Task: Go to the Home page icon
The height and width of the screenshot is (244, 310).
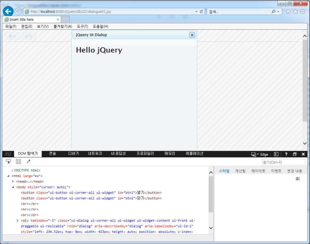Action: click(288, 12)
